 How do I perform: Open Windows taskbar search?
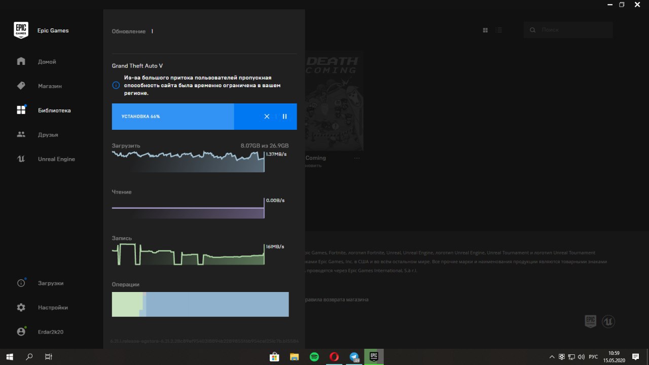point(29,357)
